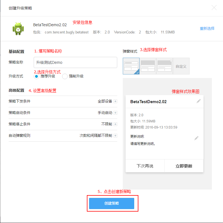Select the first popup style thumbnail

(131, 66)
